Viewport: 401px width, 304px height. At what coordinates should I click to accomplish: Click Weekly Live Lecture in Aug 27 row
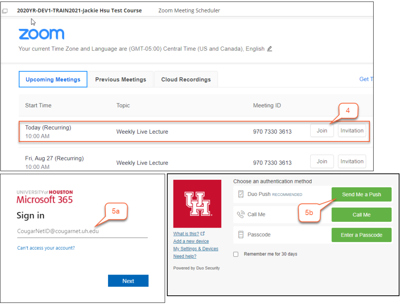coord(142,163)
